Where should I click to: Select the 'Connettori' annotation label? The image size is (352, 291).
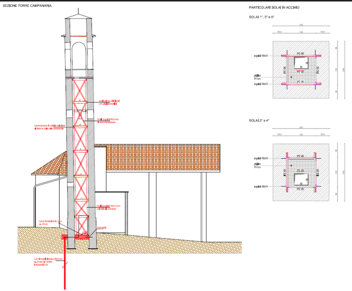[x=102, y=227]
